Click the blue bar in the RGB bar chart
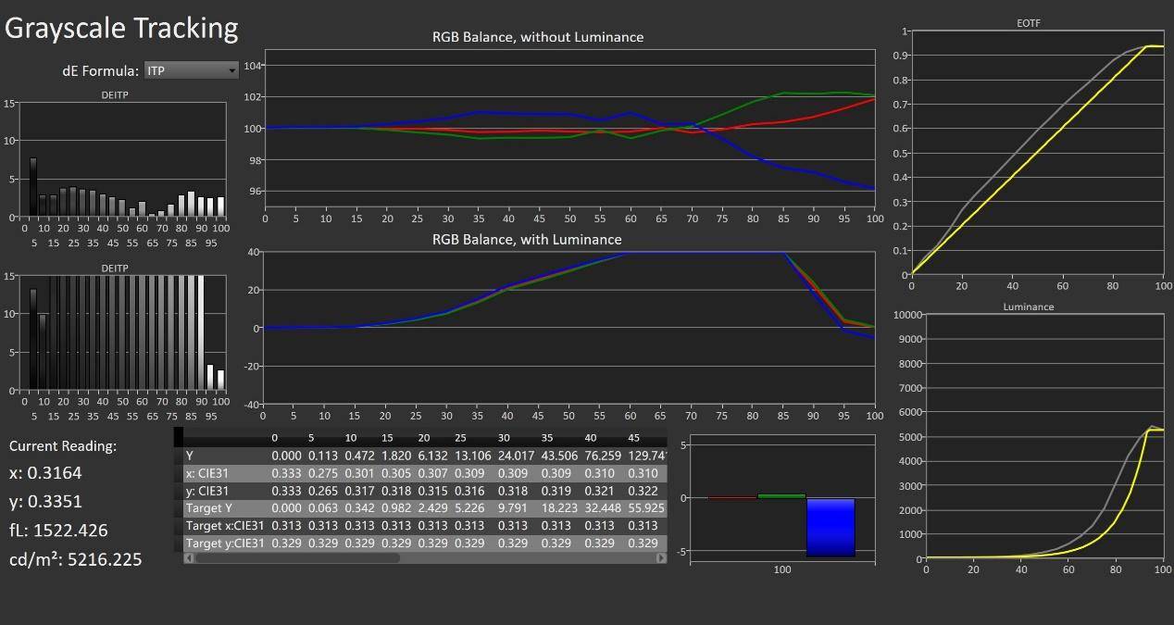The image size is (1174, 625). 830,527
